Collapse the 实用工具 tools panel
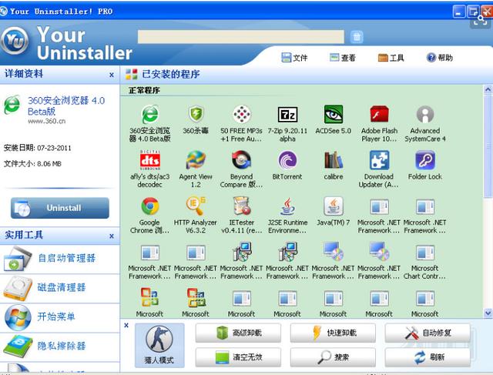Image resolution: width=493 pixels, height=375 pixels. [112, 235]
